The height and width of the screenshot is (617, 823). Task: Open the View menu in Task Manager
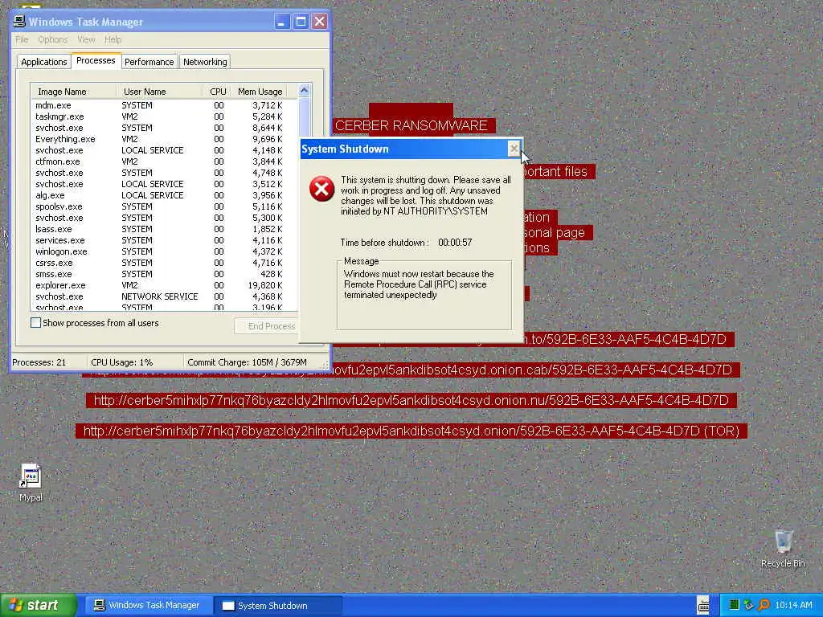pyautogui.click(x=86, y=39)
